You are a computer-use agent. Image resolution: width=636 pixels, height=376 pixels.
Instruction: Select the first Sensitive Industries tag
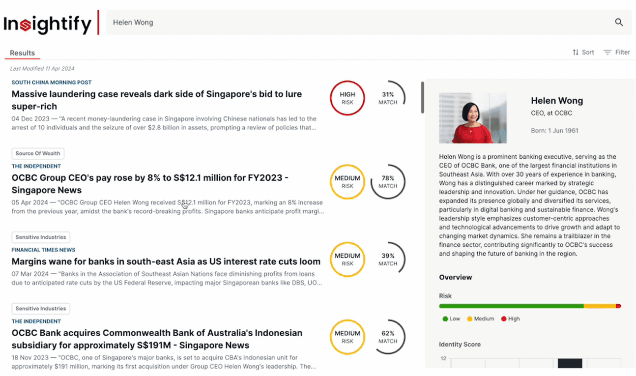tap(41, 237)
